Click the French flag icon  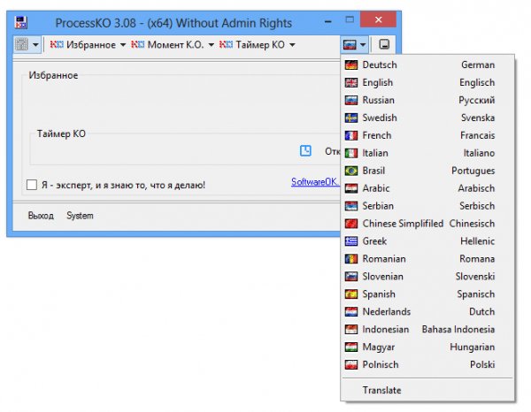(x=351, y=135)
